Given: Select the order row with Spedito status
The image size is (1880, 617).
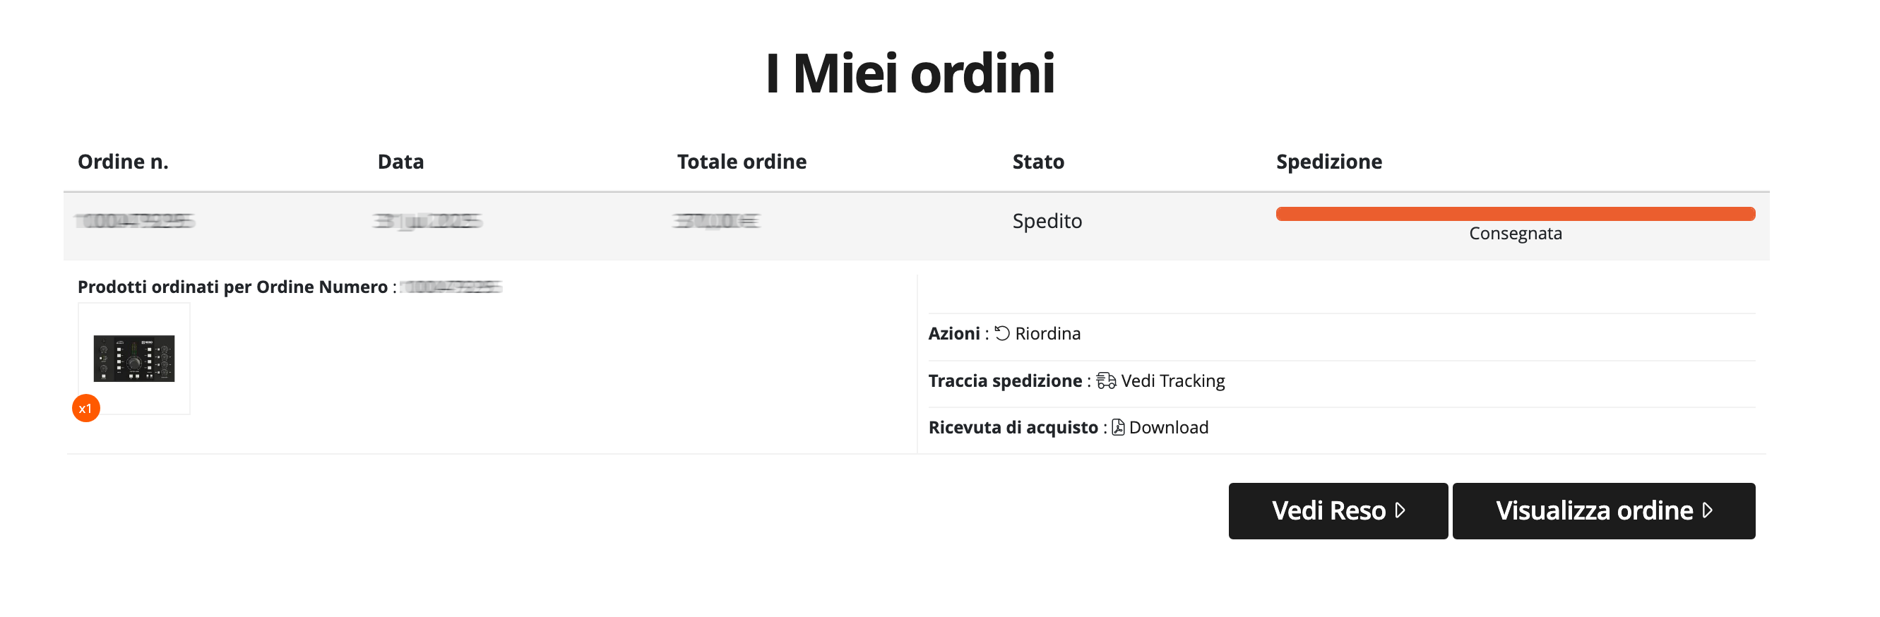Looking at the screenshot, I should click(x=1047, y=221).
